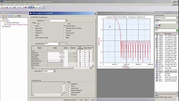
Task: Click the Save icon in main toolbar
Action: click(x=7, y=7)
